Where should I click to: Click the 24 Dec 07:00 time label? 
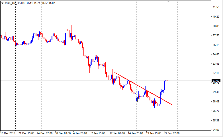pos(44,133)
